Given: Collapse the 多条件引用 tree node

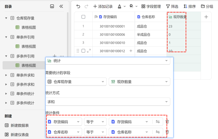Looking at the screenshot, I should (x=6, y=56).
